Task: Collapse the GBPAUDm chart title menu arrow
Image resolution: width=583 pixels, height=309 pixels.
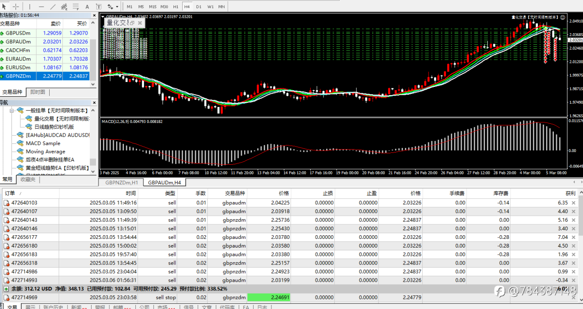Action: point(103,17)
